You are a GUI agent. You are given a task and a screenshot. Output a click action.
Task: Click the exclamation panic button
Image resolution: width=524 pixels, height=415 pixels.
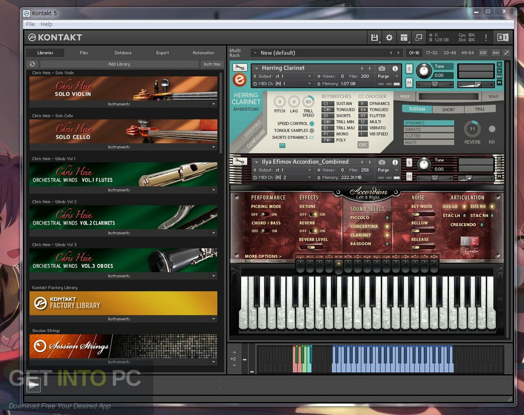(486, 38)
